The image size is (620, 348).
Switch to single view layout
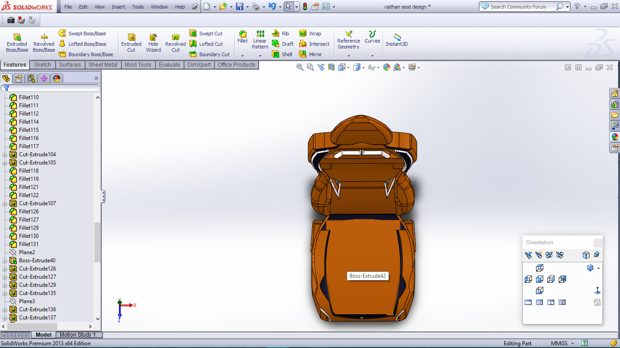point(528,302)
